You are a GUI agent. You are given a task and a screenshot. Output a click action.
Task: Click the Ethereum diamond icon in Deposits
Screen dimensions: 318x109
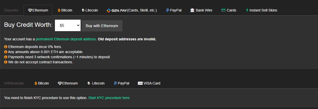(x=30, y=10)
